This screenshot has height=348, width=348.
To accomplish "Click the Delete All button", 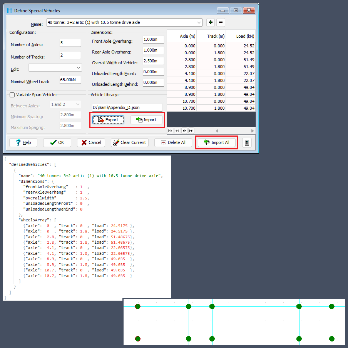I will coord(173,143).
